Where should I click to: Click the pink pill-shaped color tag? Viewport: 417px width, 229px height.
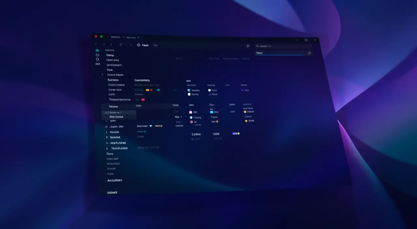(143, 100)
